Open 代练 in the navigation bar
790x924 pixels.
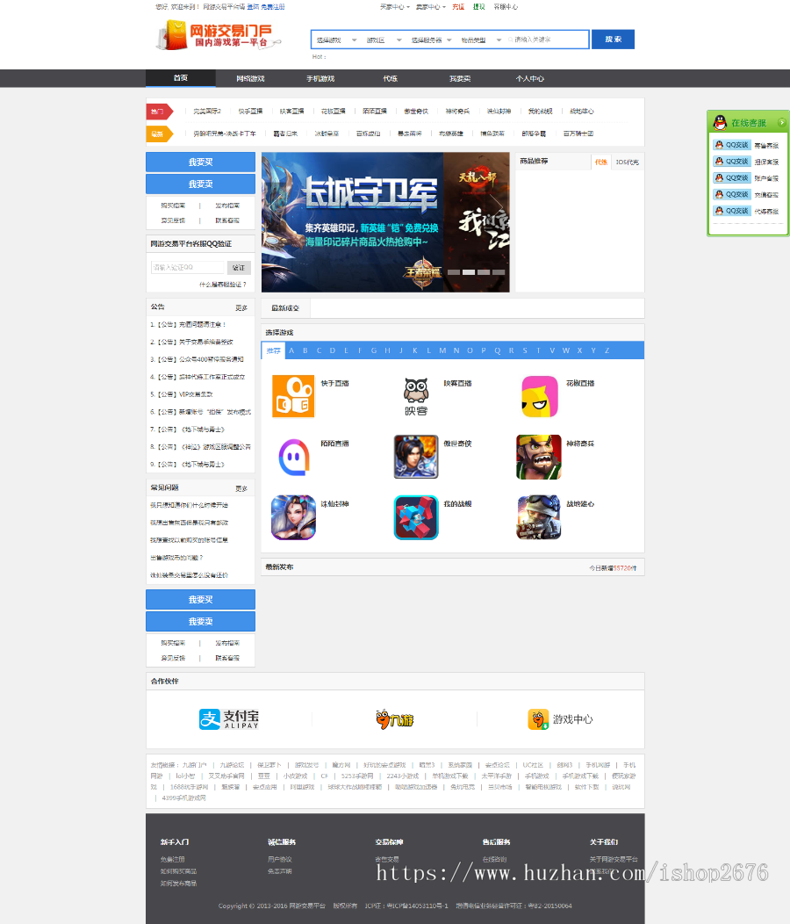pyautogui.click(x=390, y=78)
